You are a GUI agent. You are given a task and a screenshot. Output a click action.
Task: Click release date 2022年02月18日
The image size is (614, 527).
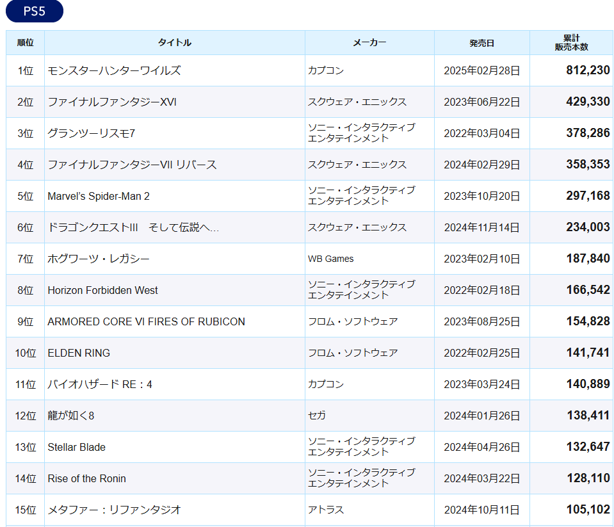481,290
